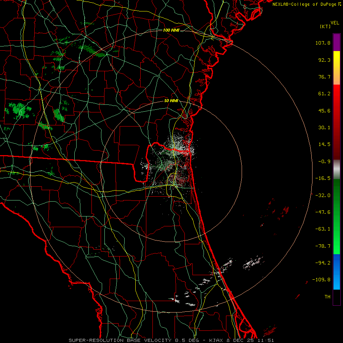
Task: Click the -78.7 legend value
Action: tap(323, 246)
